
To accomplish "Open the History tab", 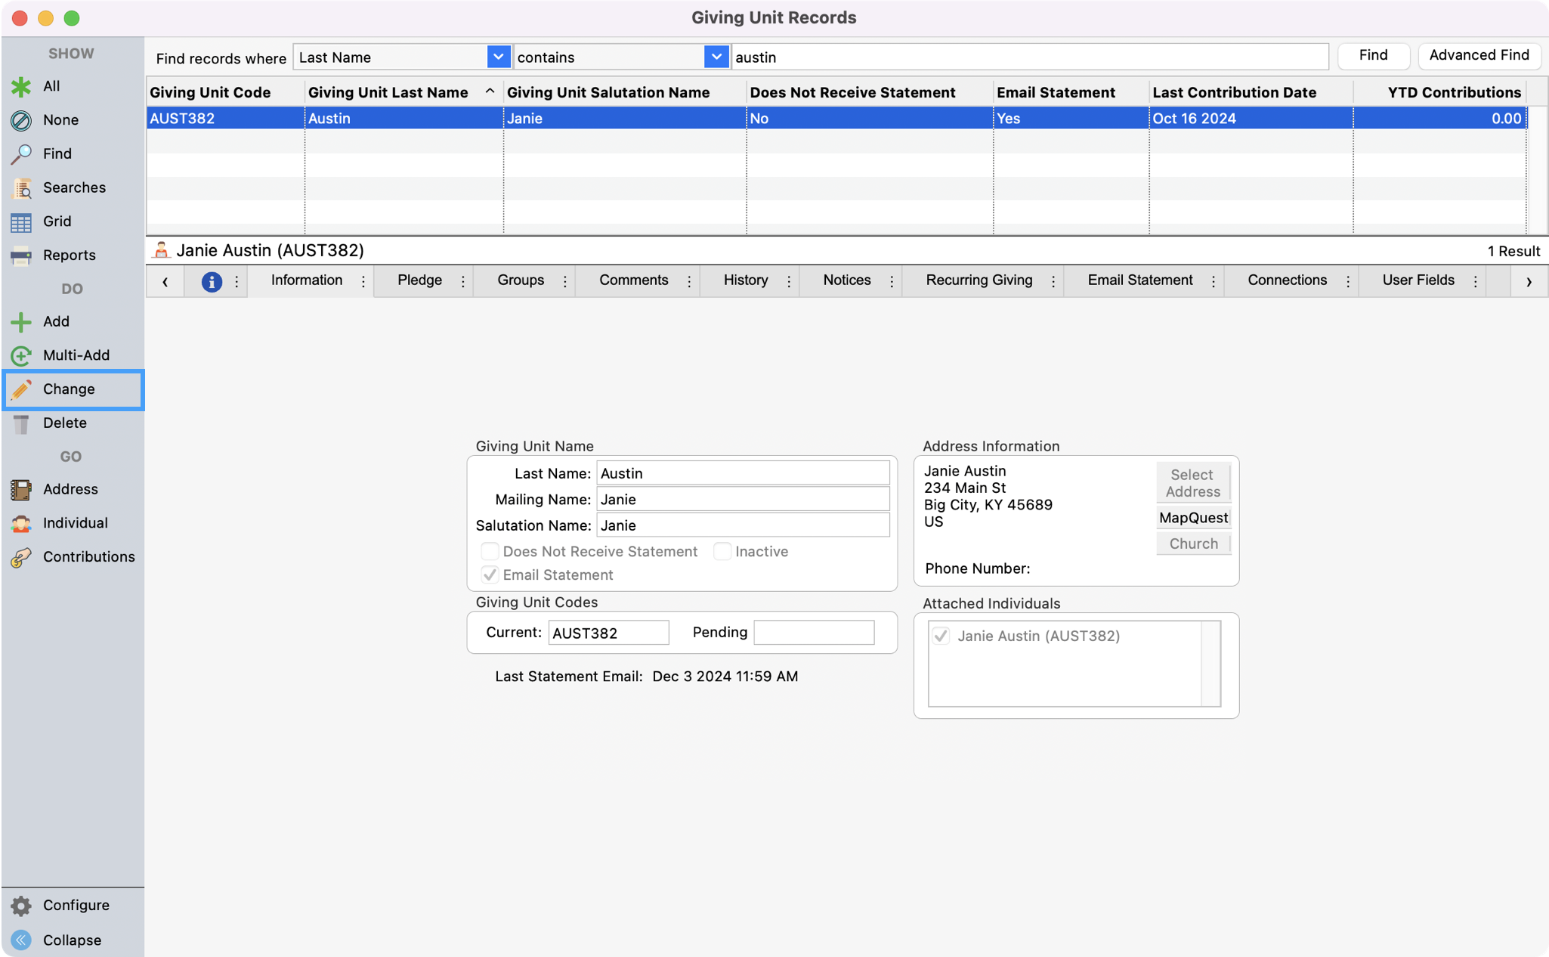I will tap(745, 280).
